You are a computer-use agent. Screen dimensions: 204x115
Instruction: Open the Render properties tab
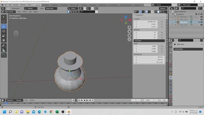171,50
